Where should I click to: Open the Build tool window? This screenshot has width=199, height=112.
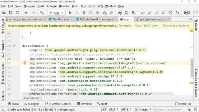coord(102,104)
